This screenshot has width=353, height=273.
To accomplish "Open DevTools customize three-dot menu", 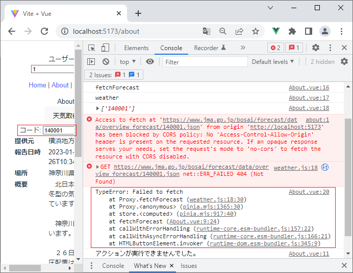I will pyautogui.click(x=330, y=48).
